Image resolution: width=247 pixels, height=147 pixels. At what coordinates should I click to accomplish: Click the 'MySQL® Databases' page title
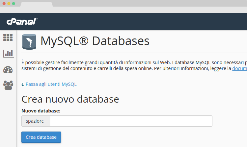(x=95, y=41)
